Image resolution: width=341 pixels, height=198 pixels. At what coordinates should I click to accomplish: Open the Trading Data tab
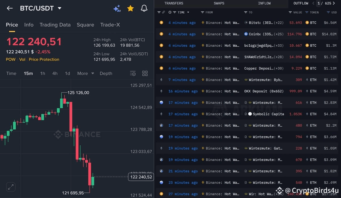coord(55,25)
